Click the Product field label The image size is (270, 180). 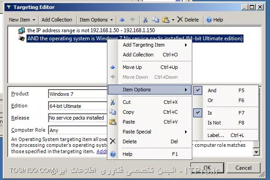pyautogui.click(x=20, y=94)
